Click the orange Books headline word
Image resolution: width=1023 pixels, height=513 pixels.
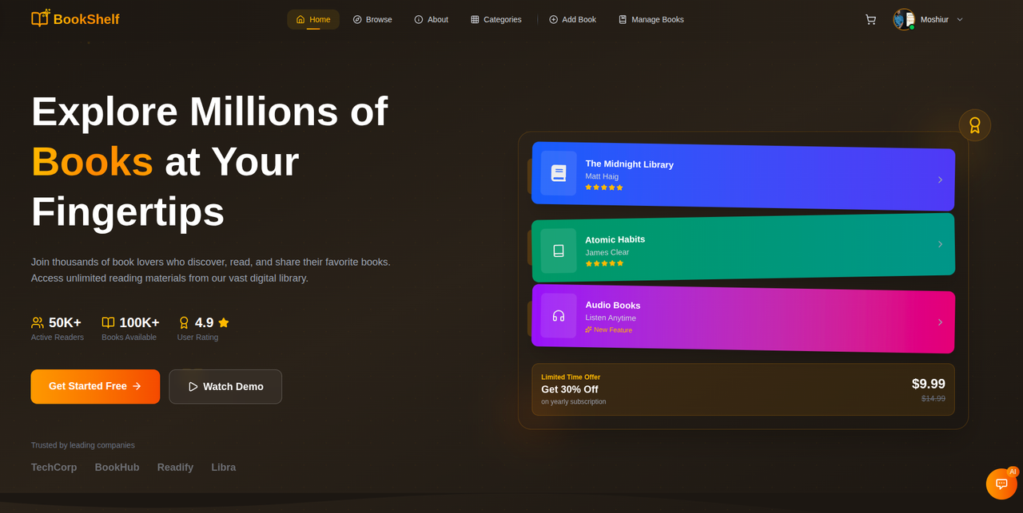92,161
